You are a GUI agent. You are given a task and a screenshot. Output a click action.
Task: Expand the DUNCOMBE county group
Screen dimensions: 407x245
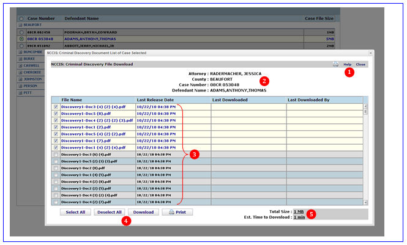pos(20,53)
